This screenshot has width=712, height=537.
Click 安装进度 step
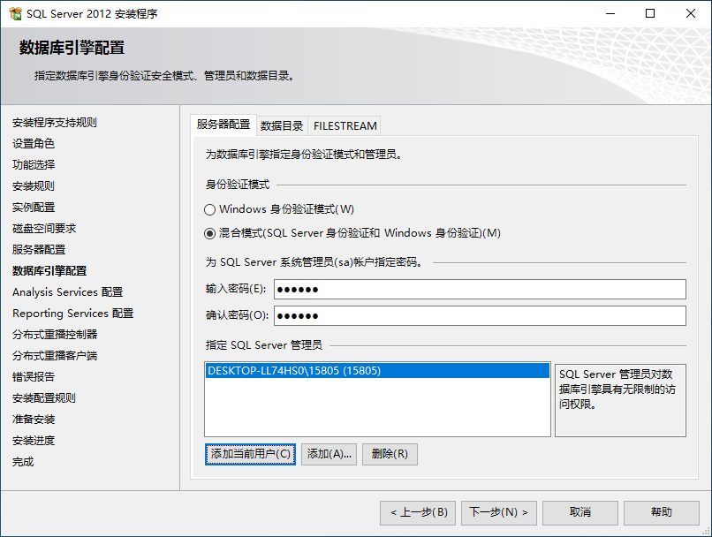34,441
